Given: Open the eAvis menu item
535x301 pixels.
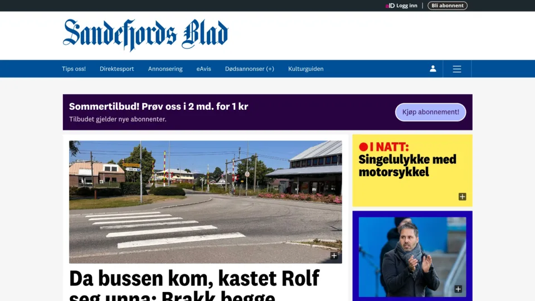Looking at the screenshot, I should [204, 69].
